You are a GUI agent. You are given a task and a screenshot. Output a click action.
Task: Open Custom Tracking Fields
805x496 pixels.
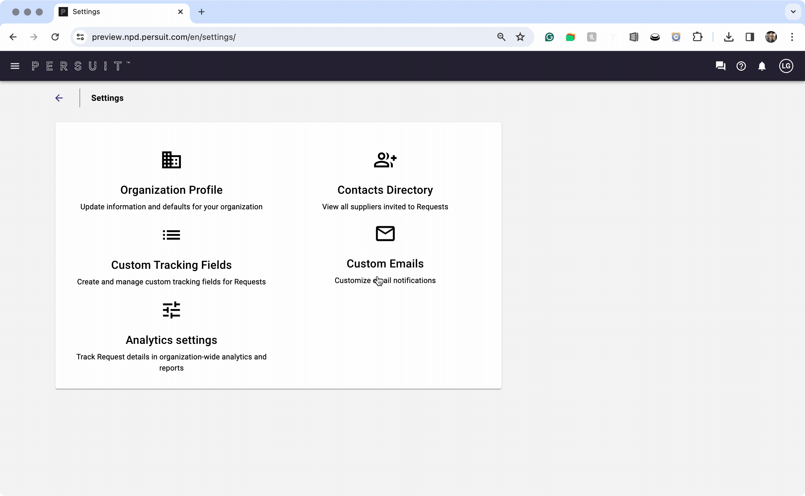coord(171,265)
